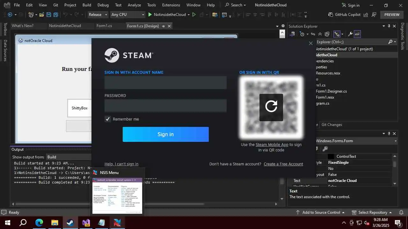Image resolution: width=408 pixels, height=229 pixels.
Task: Open Steam from taskbar
Action: tap(70, 223)
